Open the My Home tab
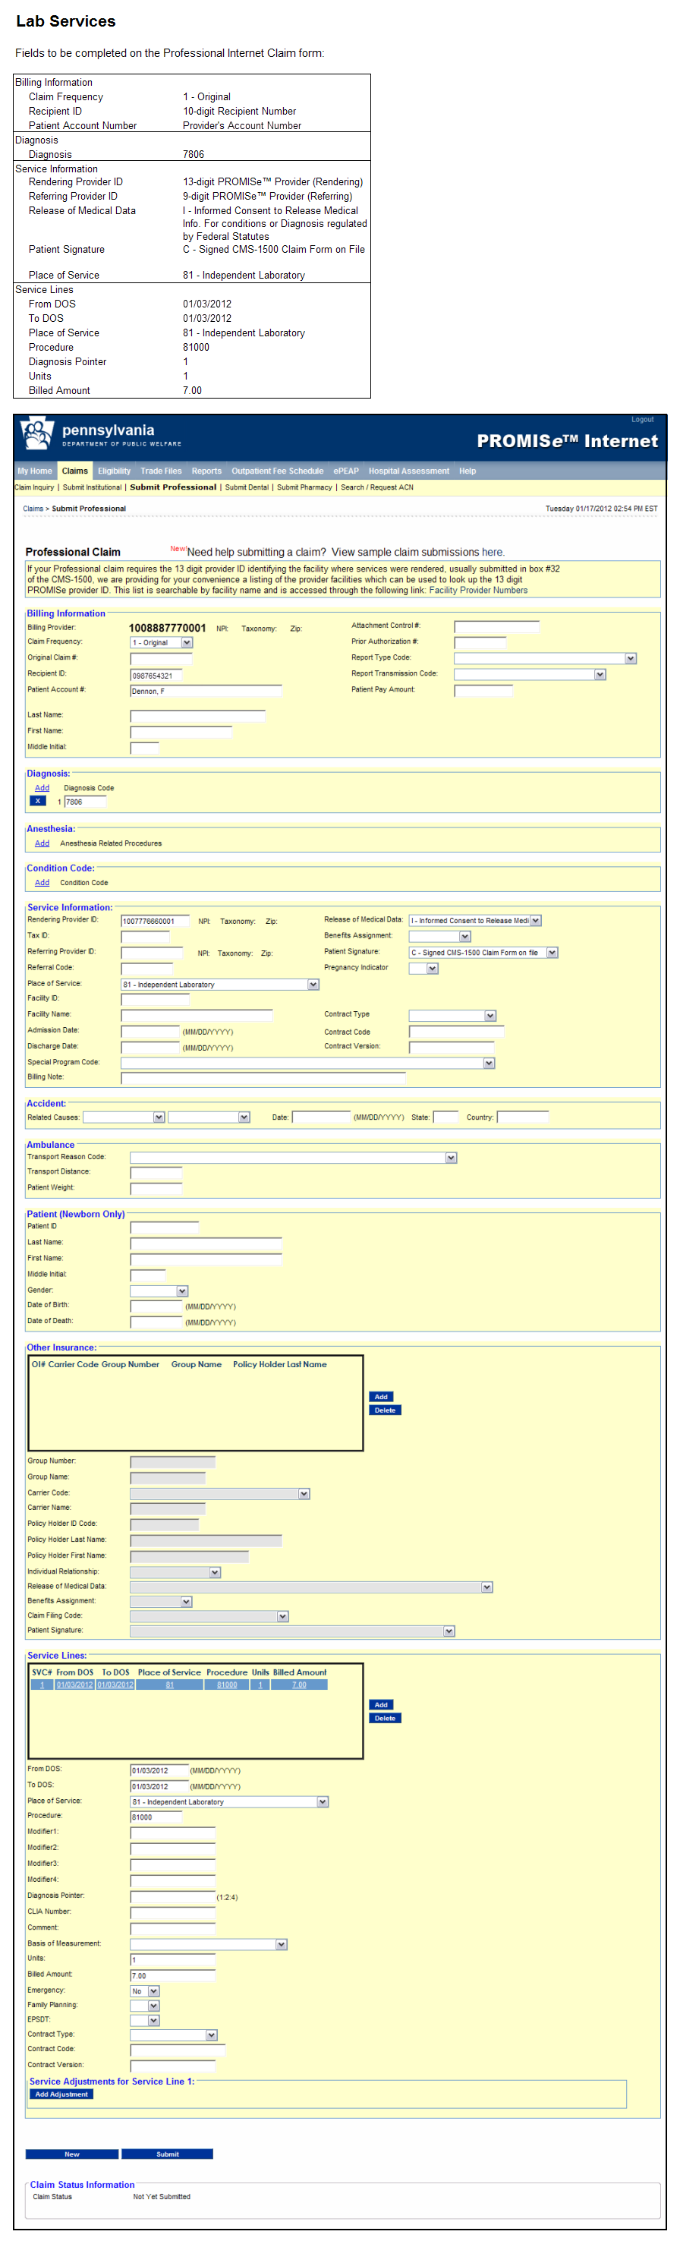The width and height of the screenshot is (680, 2244). pyautogui.click(x=35, y=471)
